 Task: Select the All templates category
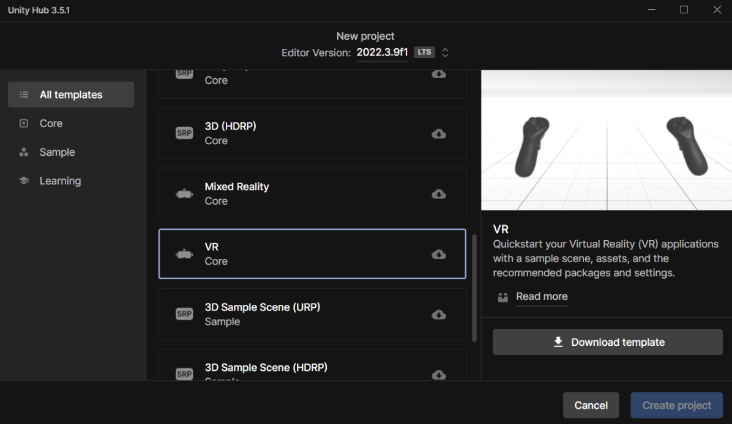click(71, 95)
